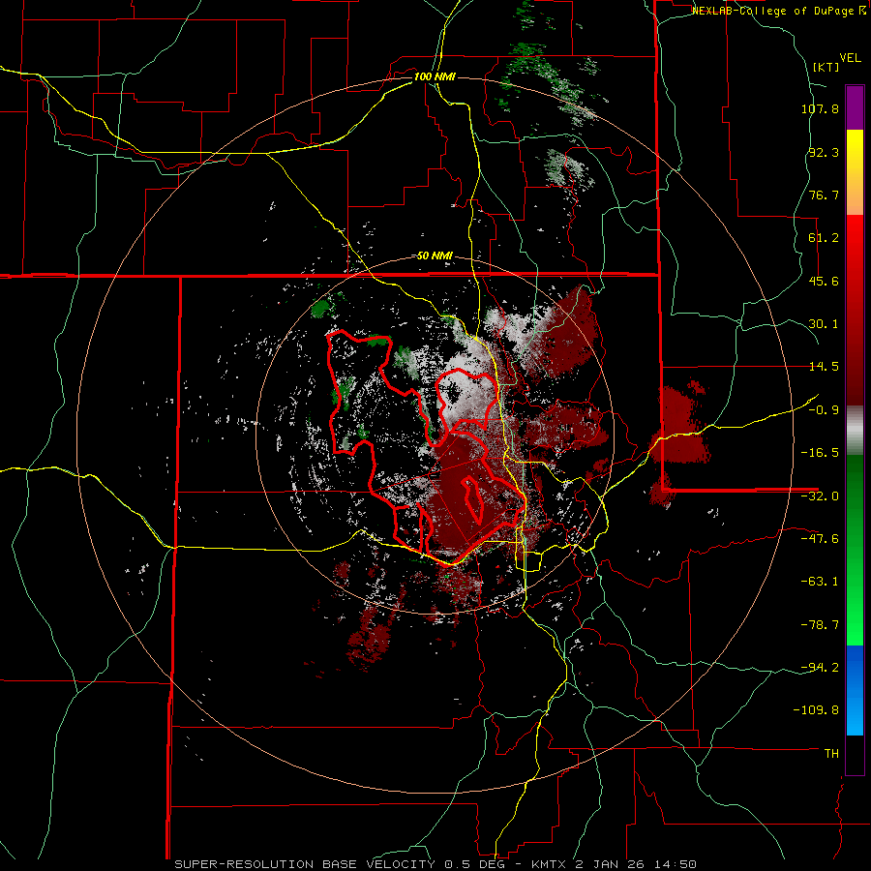Select the -94.2 velocity scale value
Screen dimensions: 871x871
click(820, 668)
